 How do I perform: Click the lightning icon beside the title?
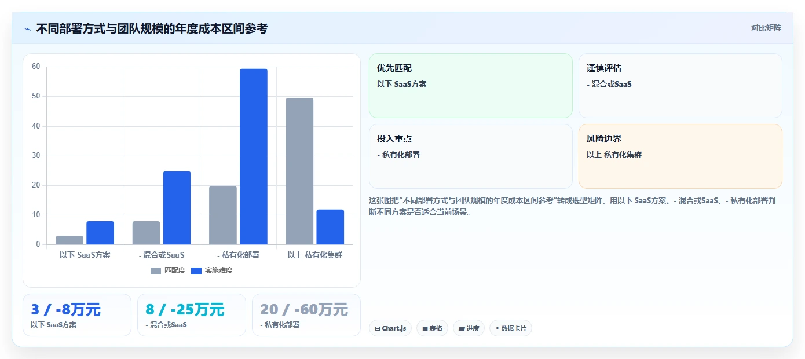click(28, 29)
